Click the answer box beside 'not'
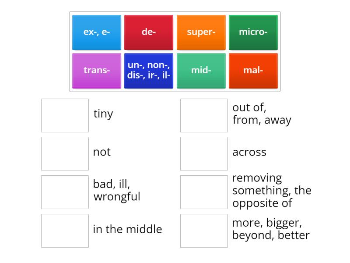The height and width of the screenshot is (263, 350). point(65,153)
